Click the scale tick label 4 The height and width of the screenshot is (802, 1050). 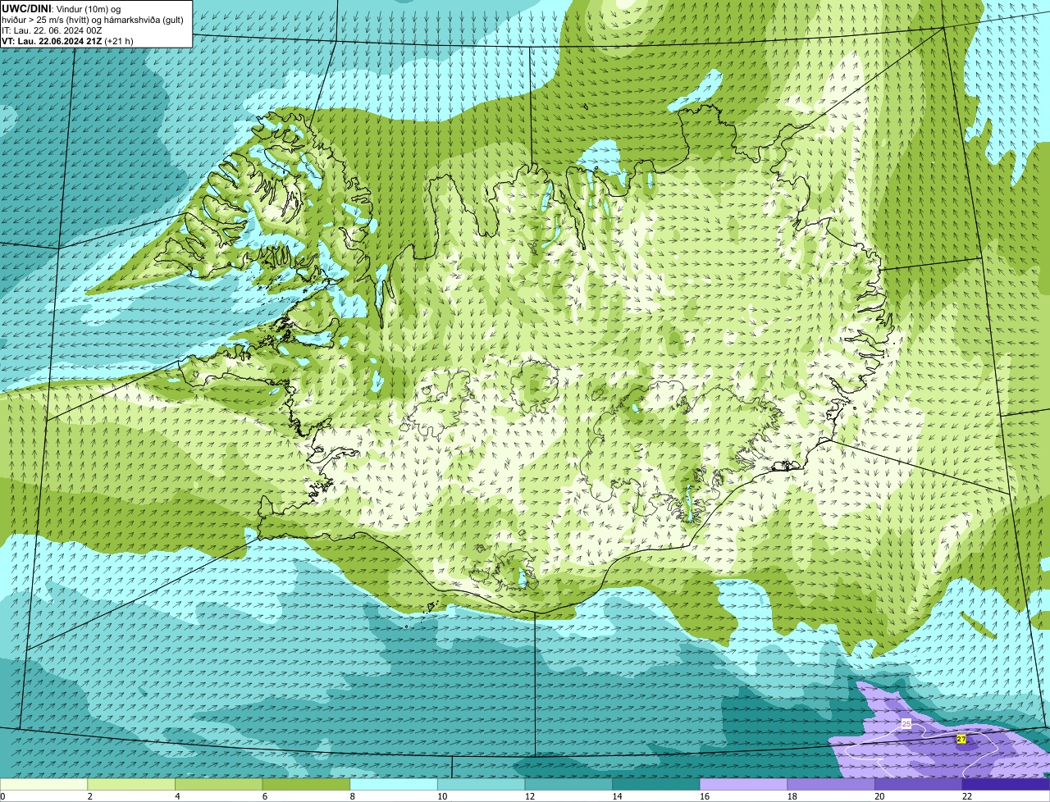point(177,796)
